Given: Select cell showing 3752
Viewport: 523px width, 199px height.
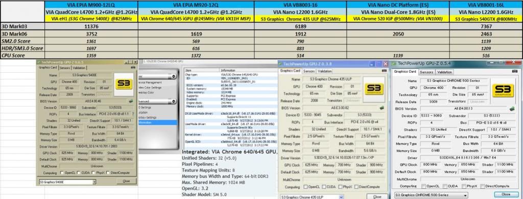Looking at the screenshot, I should [x=91, y=34].
